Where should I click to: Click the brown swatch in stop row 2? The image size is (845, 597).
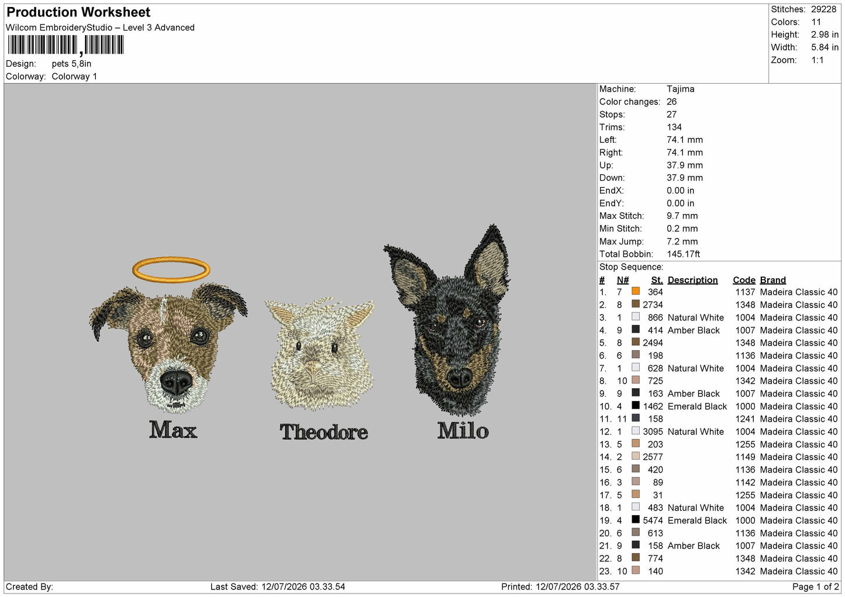[x=636, y=304]
